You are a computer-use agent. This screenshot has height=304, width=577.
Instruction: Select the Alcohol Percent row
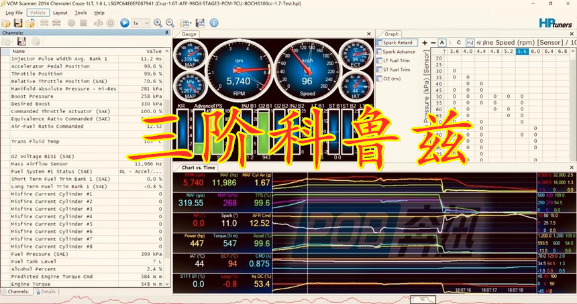(82, 269)
